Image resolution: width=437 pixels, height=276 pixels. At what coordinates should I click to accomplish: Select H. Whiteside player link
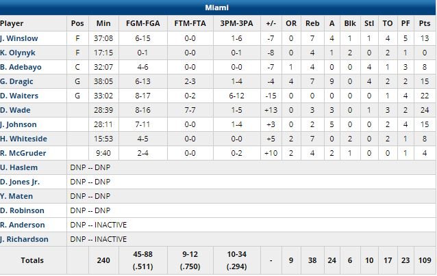click(x=21, y=139)
